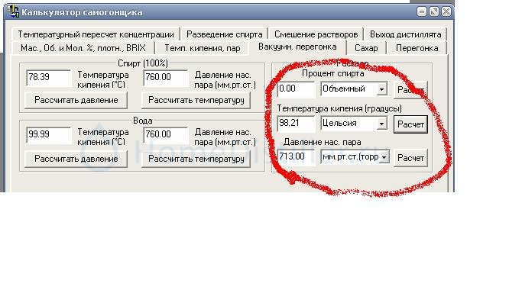Click Расчет button beside vapor pressure field

pos(410,158)
